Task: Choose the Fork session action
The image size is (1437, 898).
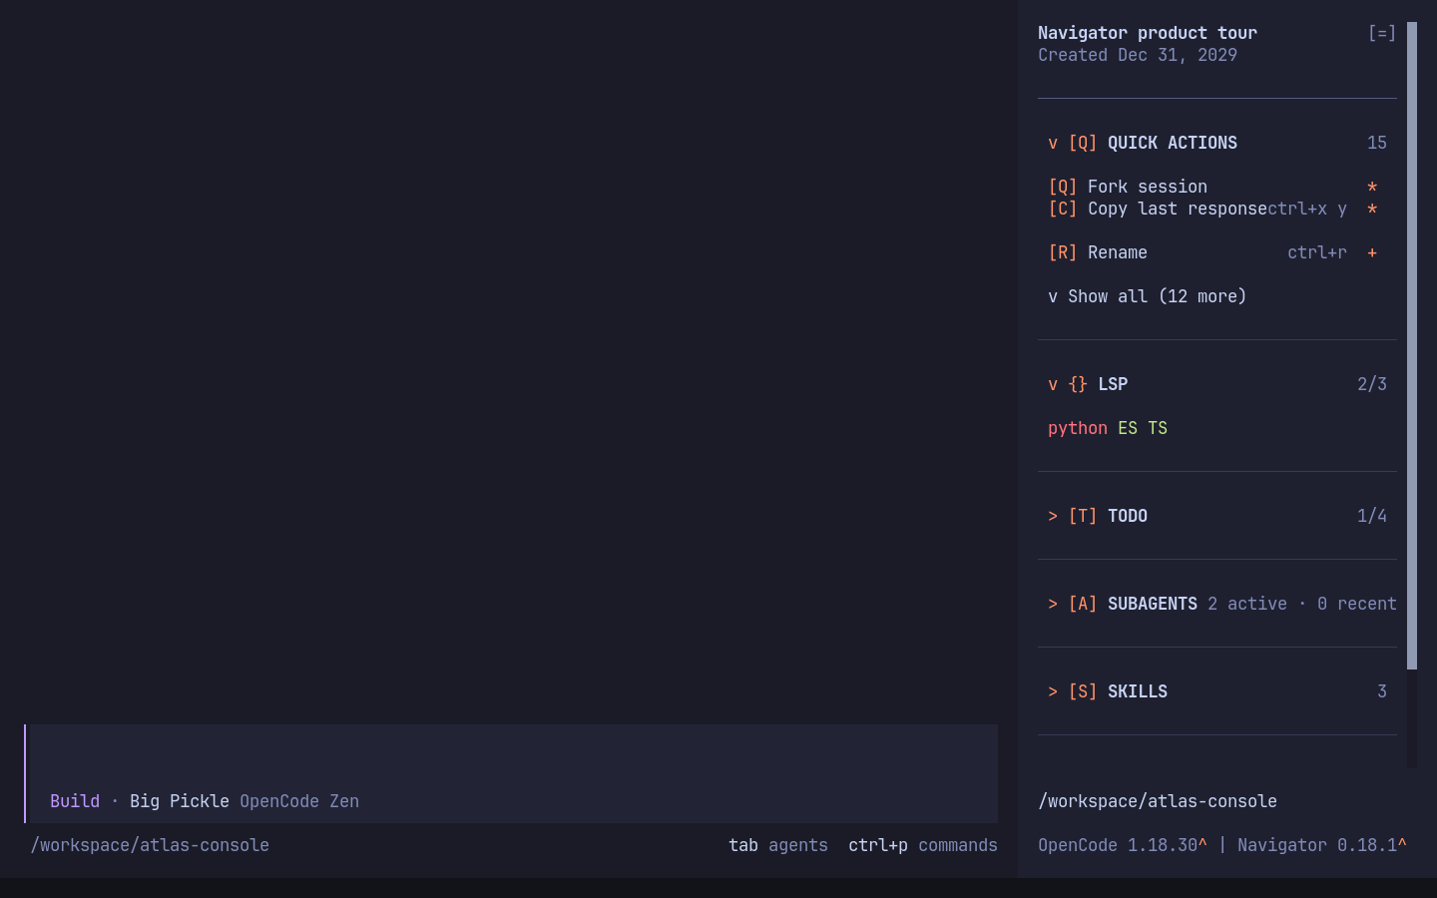Action: coord(1148,187)
